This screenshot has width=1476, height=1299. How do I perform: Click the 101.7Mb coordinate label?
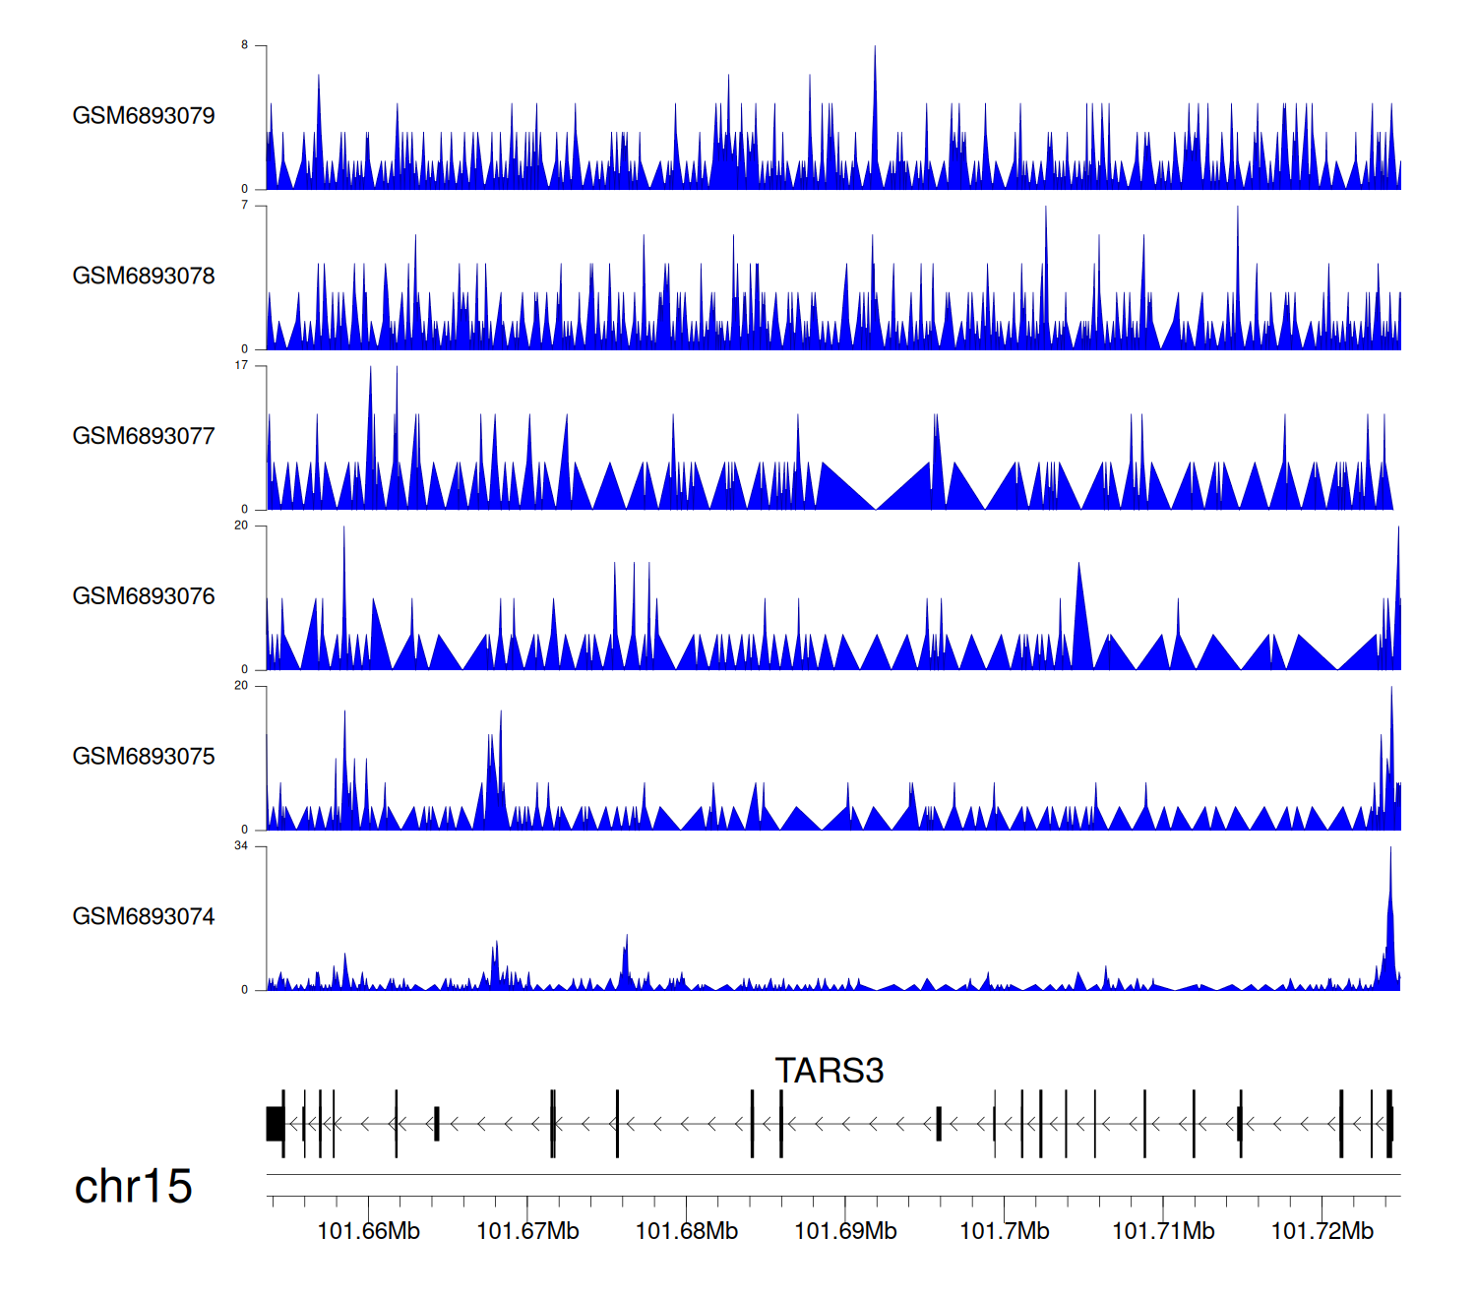tap(1004, 1232)
